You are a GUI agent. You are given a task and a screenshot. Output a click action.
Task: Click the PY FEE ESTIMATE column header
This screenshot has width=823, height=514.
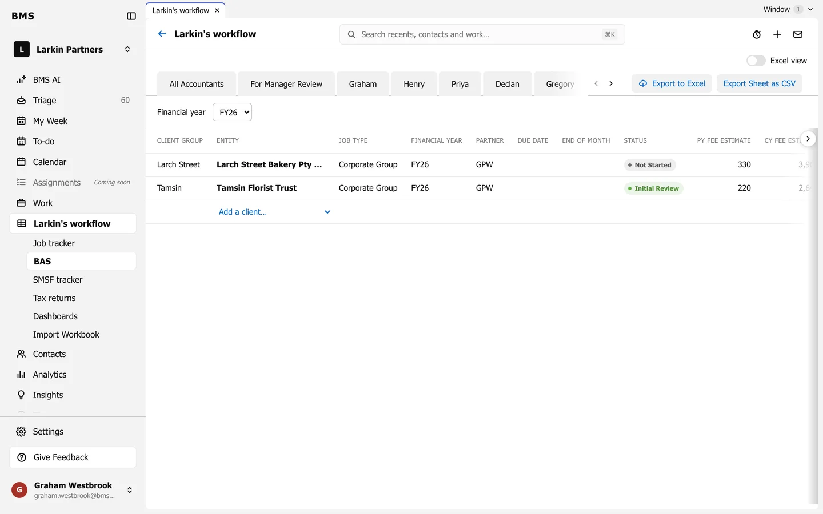click(724, 140)
